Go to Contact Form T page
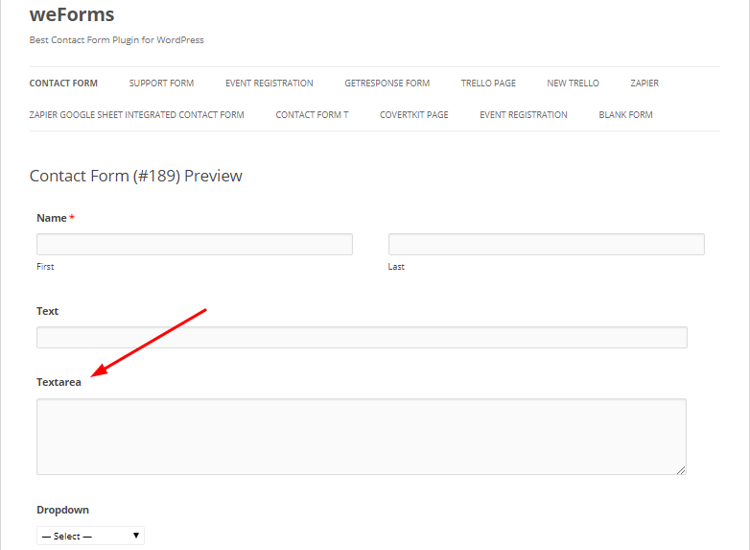Viewport: 750px width, 550px height. (x=312, y=115)
